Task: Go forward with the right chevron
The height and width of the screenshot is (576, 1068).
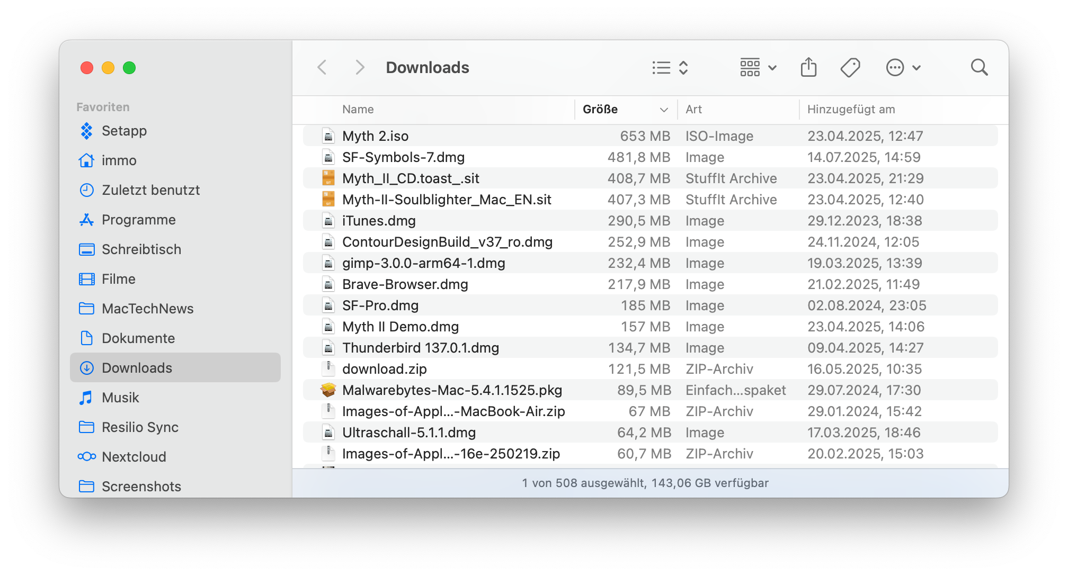Action: tap(360, 67)
